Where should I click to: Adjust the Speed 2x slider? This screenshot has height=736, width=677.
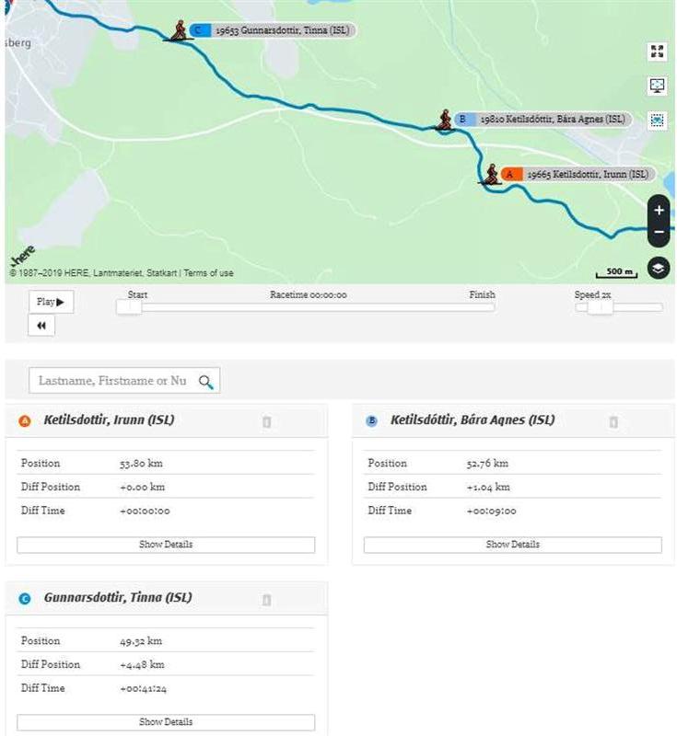600,307
